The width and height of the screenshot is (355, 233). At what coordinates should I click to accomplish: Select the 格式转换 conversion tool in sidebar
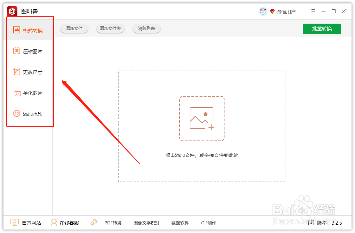(x=29, y=30)
